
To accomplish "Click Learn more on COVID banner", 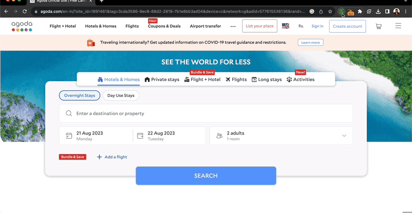I will (x=311, y=43).
